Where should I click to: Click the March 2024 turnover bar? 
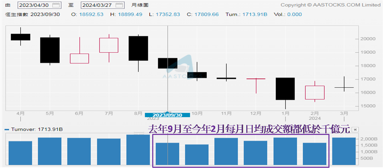click(x=344, y=151)
